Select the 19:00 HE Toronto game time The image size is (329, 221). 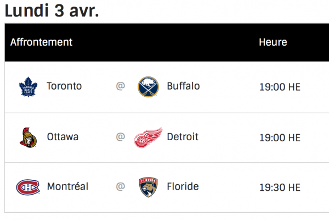pos(280,87)
